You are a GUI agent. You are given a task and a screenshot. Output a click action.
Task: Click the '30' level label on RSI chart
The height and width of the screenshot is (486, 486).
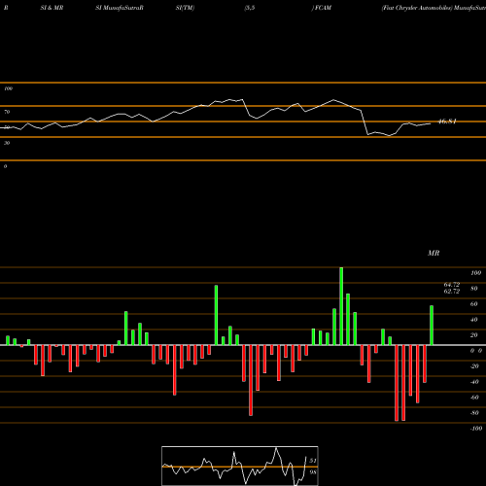coord(7,143)
